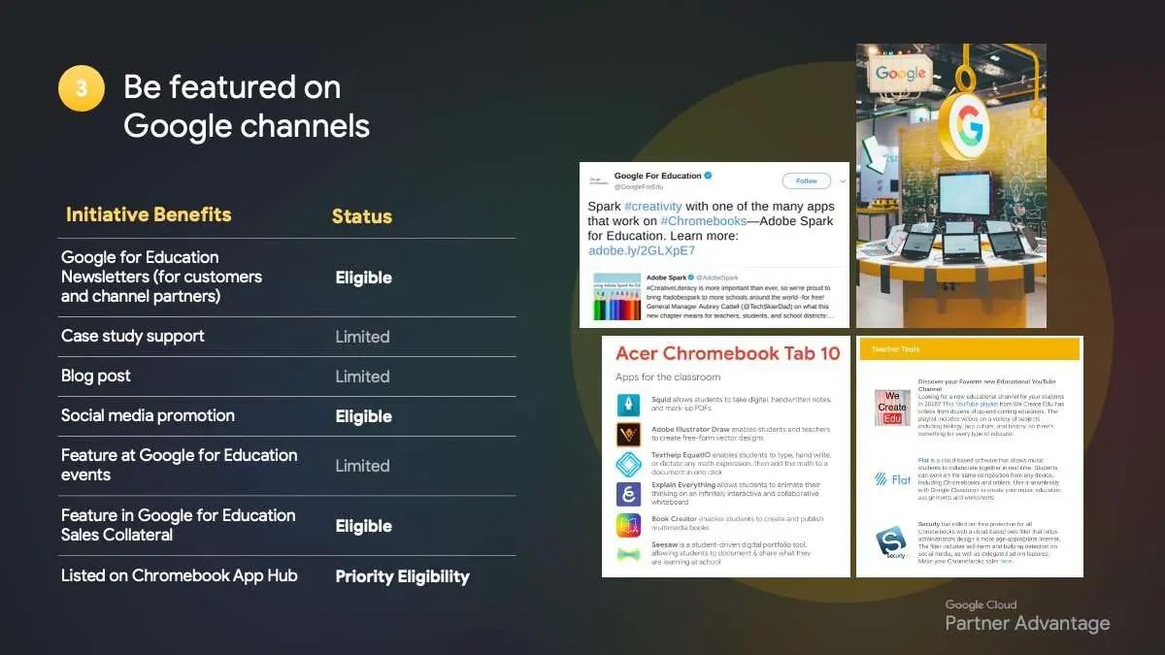Click the 'Priority Eligibility' status

pyautogui.click(x=403, y=576)
